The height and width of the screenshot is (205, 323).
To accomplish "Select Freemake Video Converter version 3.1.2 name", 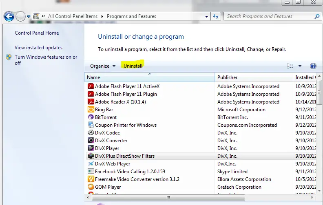I will click(137, 179).
